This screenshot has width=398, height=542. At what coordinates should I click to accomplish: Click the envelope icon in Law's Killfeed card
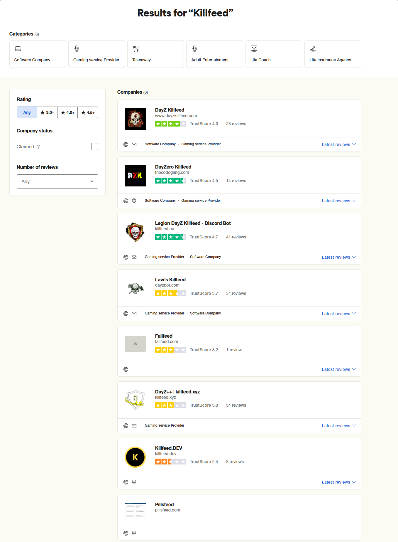tap(134, 314)
